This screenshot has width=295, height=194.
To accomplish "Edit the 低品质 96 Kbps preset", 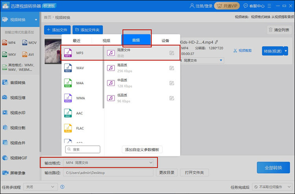I will click(x=171, y=98).
